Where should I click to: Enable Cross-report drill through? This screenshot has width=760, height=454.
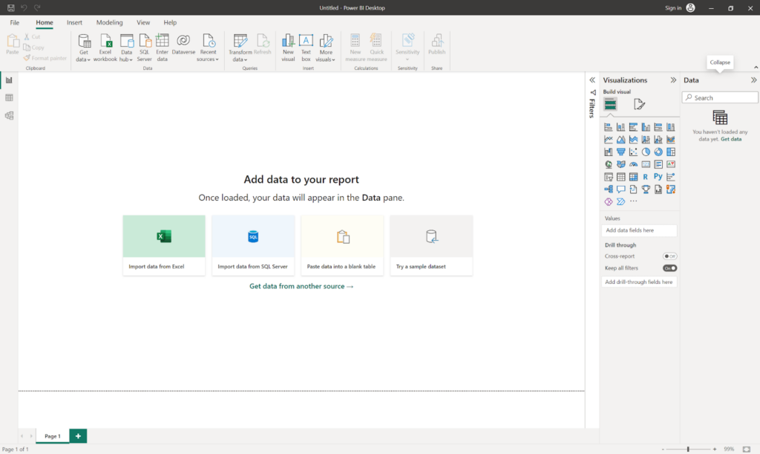[670, 256]
